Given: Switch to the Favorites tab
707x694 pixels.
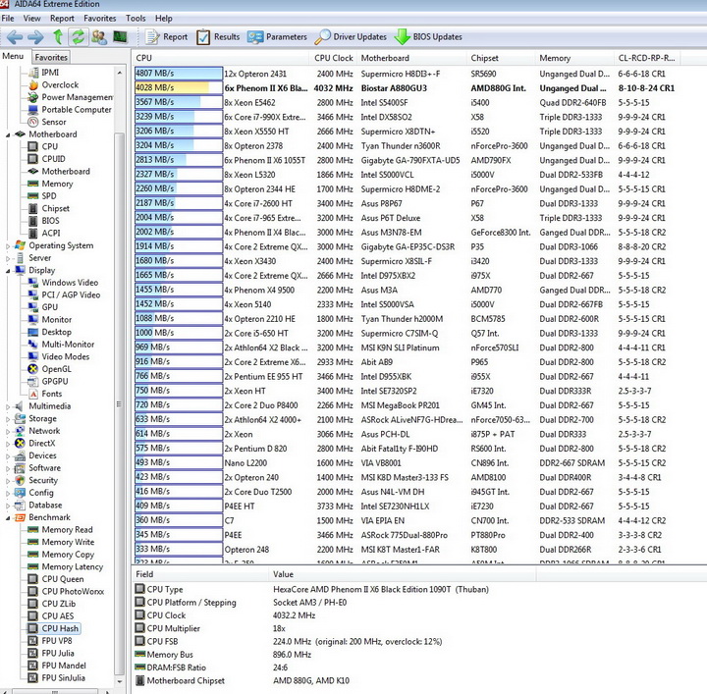Looking at the screenshot, I should [51, 57].
